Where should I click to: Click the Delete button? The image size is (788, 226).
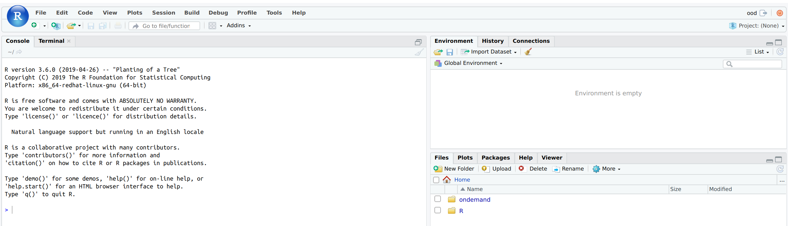(533, 169)
